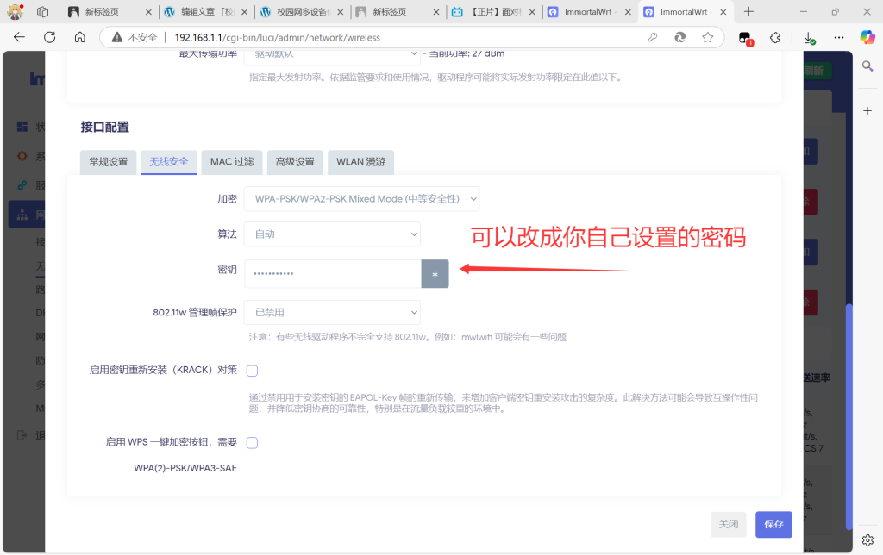The height and width of the screenshot is (555, 883).
Task: Enable the KRACK countermeasure checkbox
Action: (252, 371)
